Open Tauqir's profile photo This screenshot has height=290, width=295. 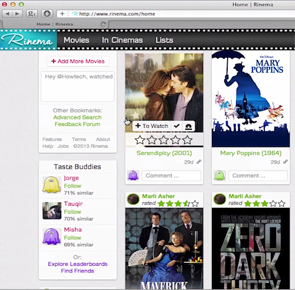(x=52, y=211)
